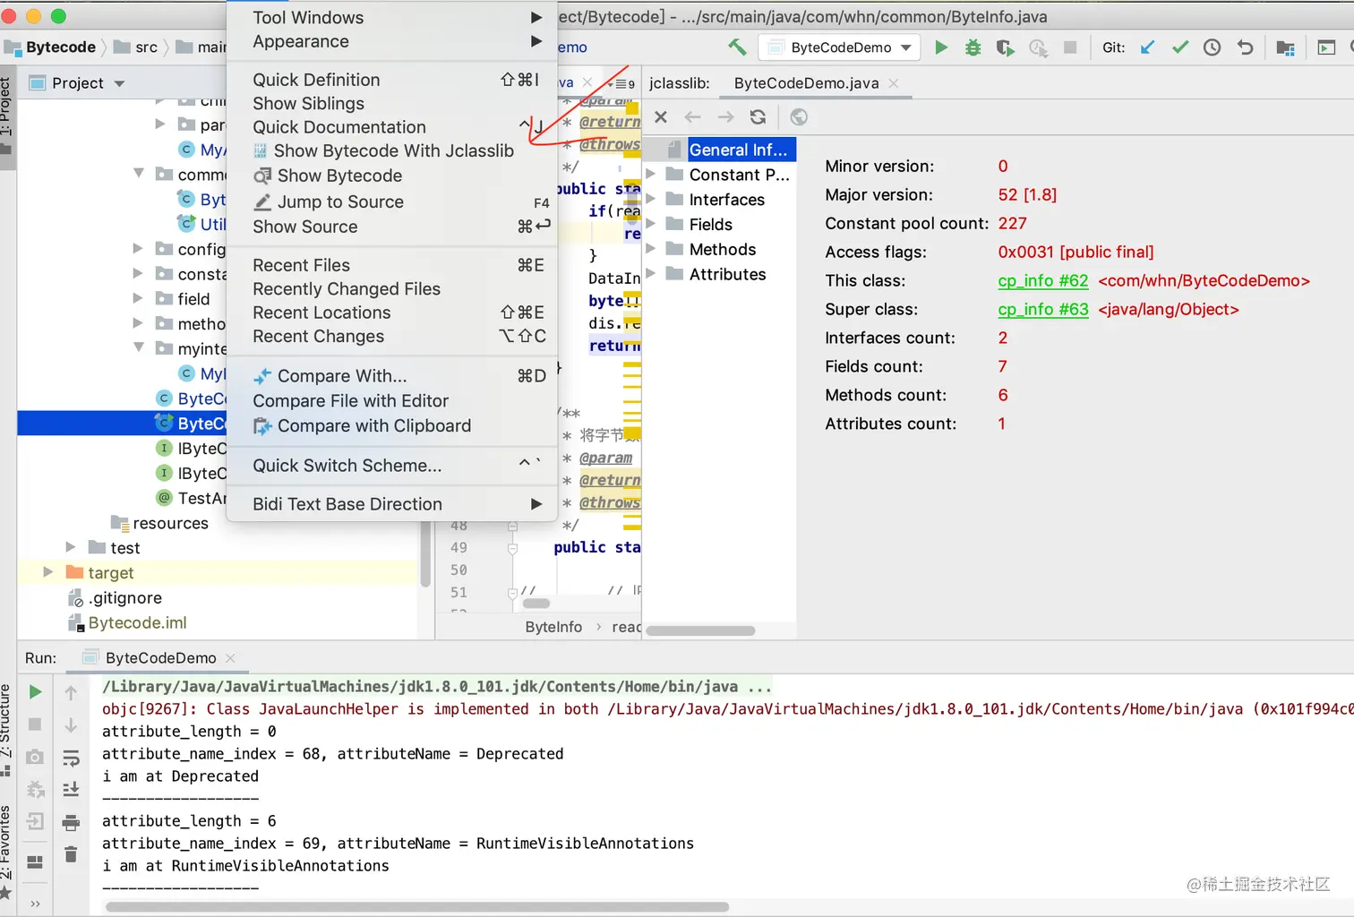The width and height of the screenshot is (1354, 917).
Task: Start debugging with the bug icon
Action: pos(973,47)
